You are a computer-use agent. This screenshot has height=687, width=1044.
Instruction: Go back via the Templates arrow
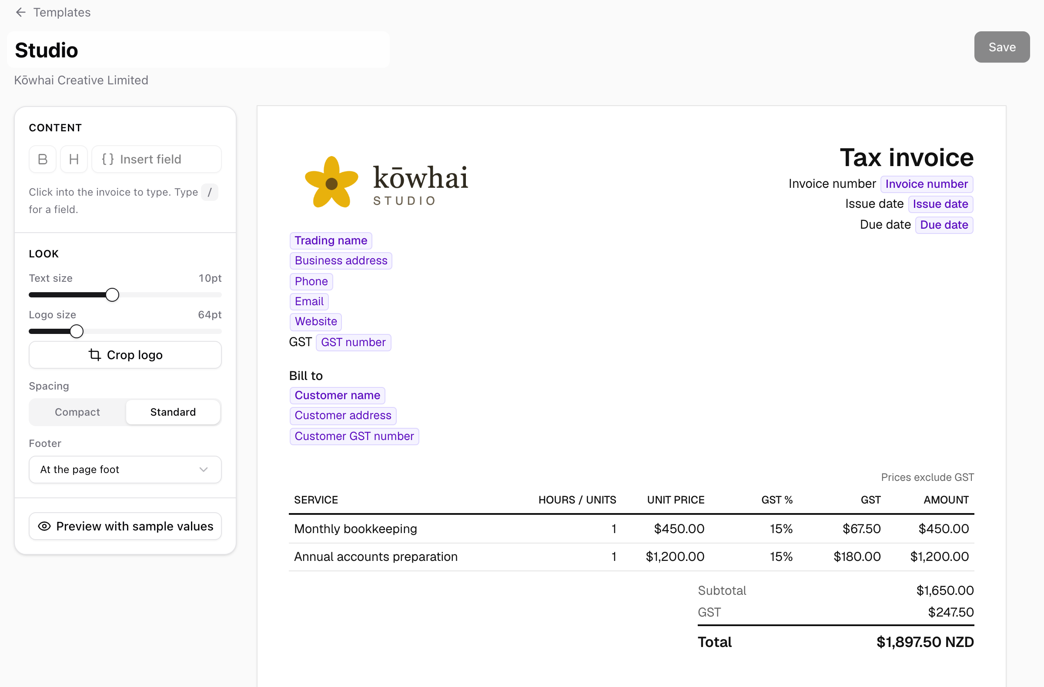(x=20, y=12)
